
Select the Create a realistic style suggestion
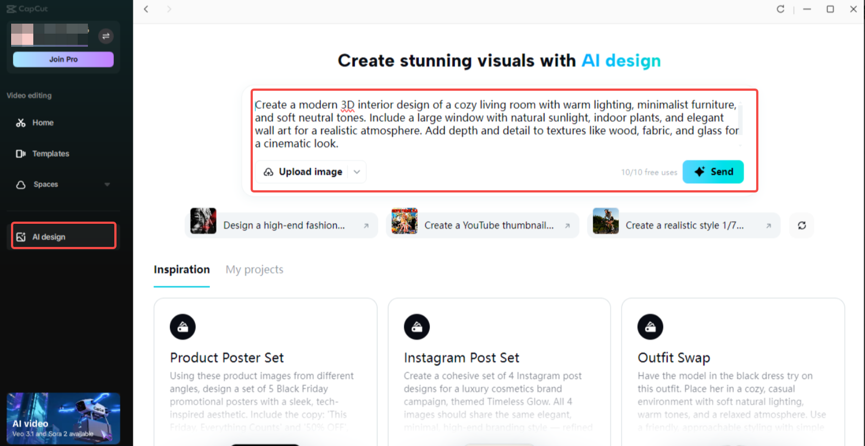tap(684, 225)
